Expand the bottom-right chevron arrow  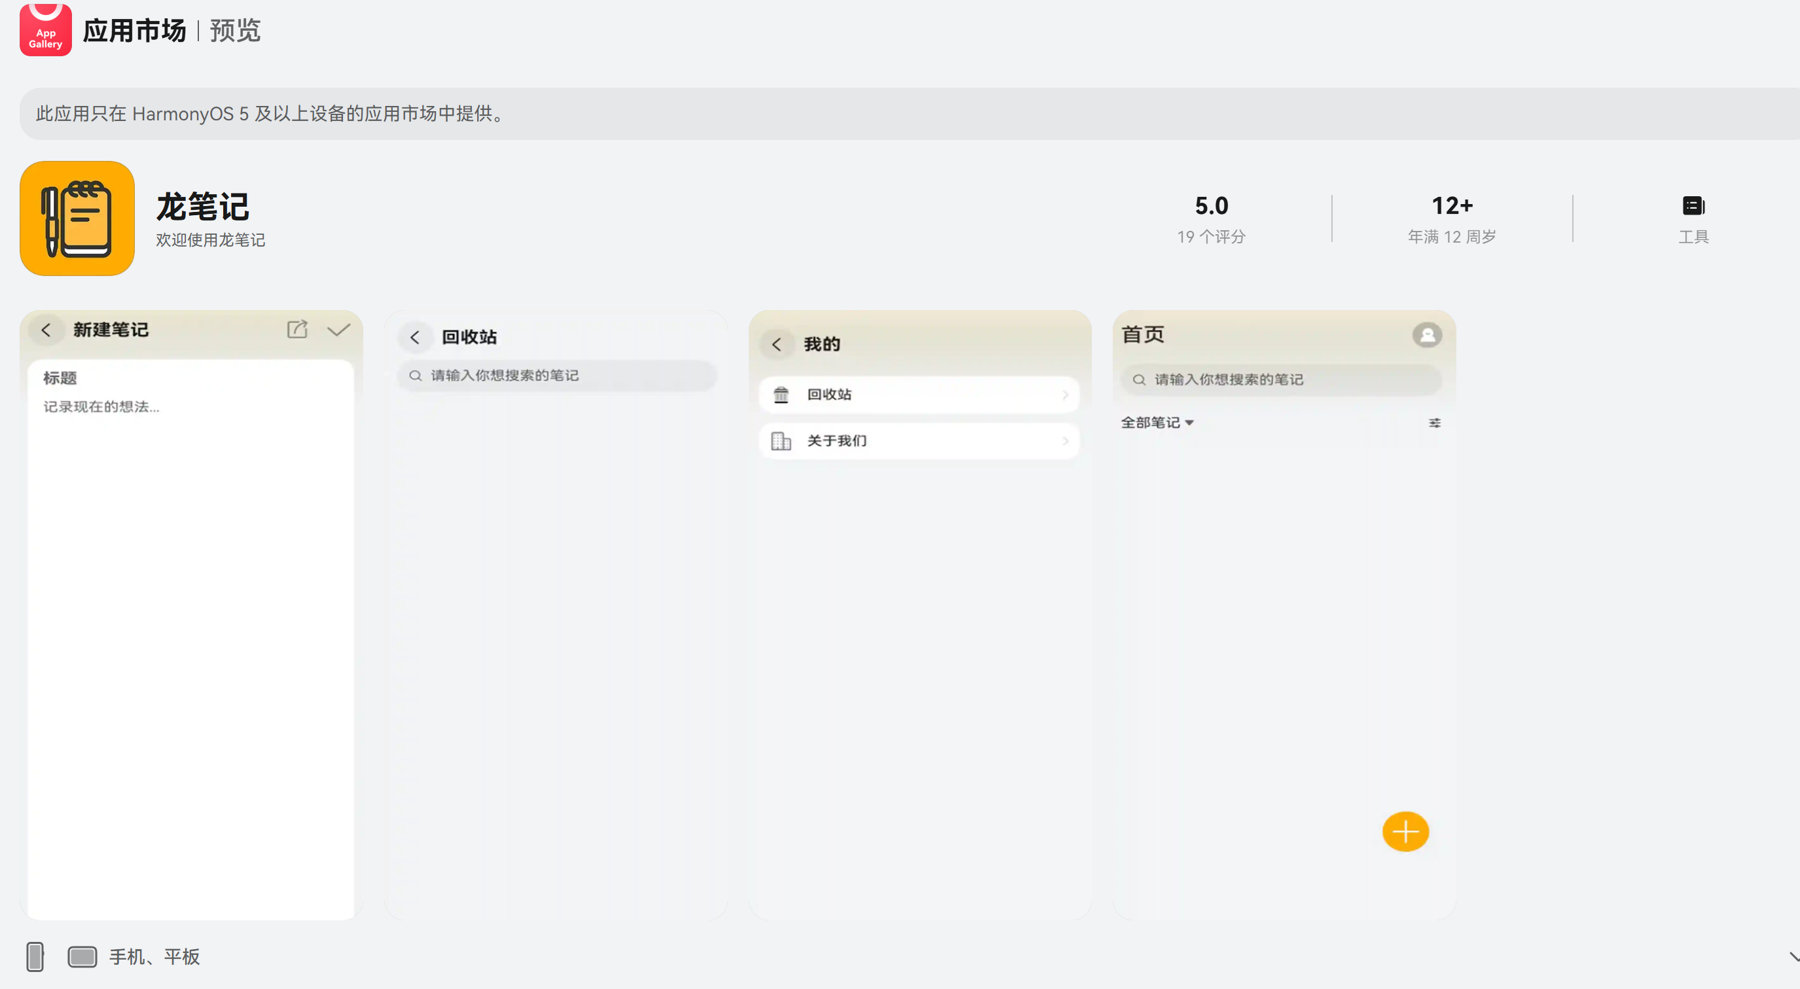point(1793,956)
